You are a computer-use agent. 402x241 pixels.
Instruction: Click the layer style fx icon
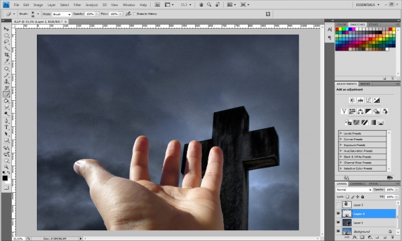point(354,238)
